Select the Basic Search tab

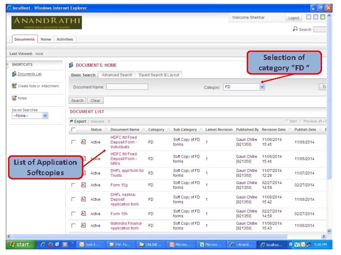[x=83, y=75]
